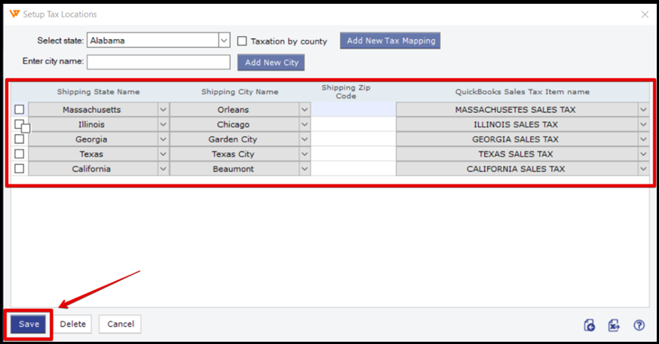
Task: Click the Add New Tax Mapping button
Action: pyautogui.click(x=391, y=41)
